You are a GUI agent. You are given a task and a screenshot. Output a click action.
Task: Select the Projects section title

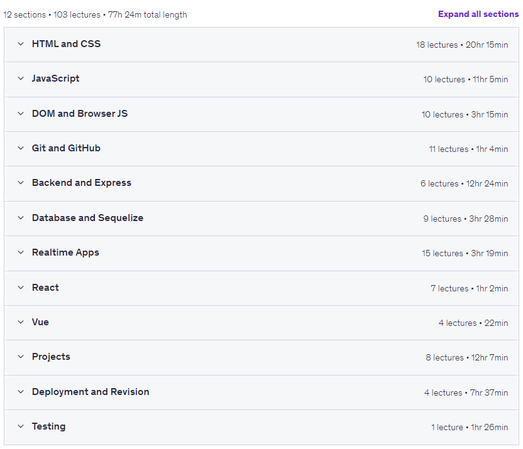pyautogui.click(x=51, y=357)
